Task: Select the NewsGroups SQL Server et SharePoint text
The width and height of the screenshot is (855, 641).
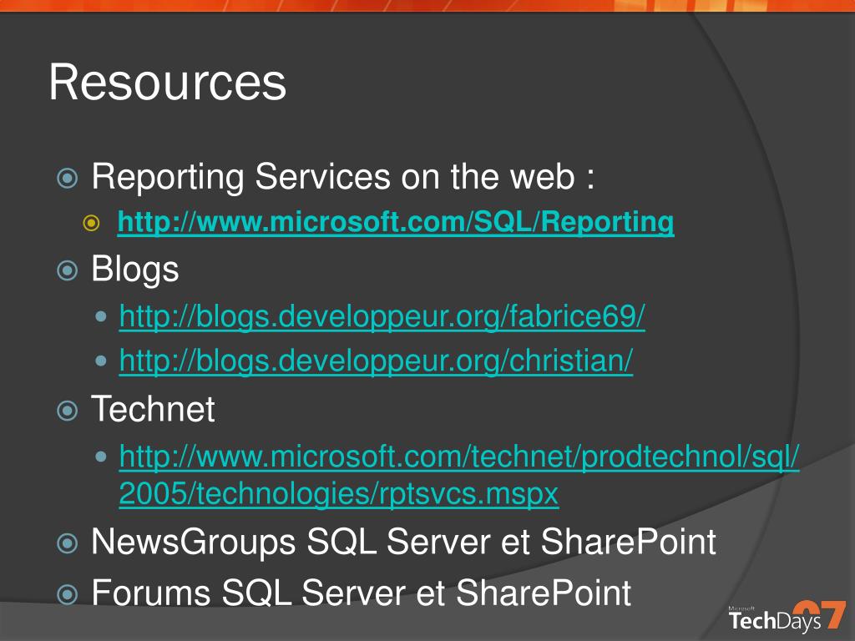Action: click(x=403, y=542)
